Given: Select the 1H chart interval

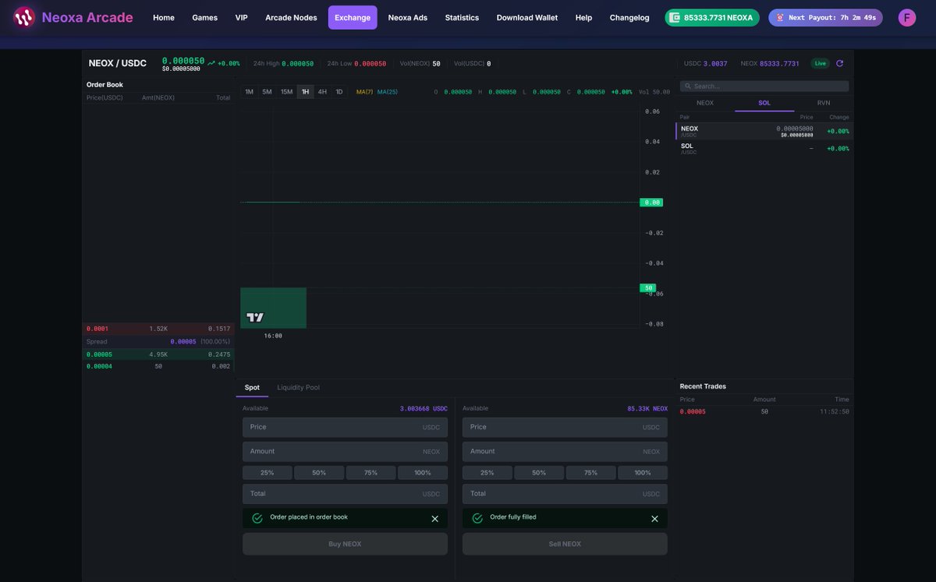Looking at the screenshot, I should click(305, 92).
